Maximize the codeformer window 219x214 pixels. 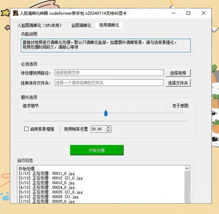[189, 13]
